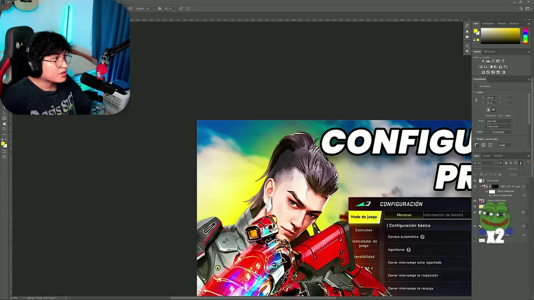Add a Color Lookup adjustment layer
The height and width of the screenshot is (300, 534).
pyautogui.click(x=506, y=67)
